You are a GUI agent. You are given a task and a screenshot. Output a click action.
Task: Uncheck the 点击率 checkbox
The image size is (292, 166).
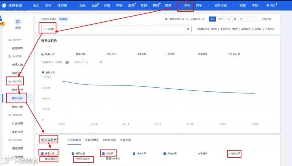click(x=103, y=154)
